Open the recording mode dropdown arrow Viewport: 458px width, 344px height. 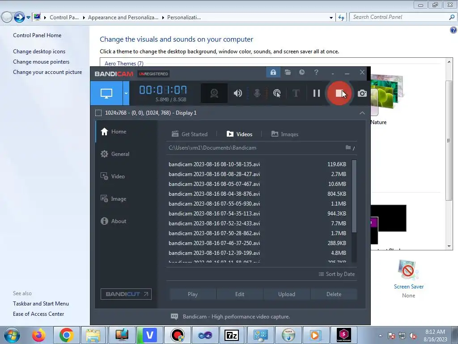(126, 93)
